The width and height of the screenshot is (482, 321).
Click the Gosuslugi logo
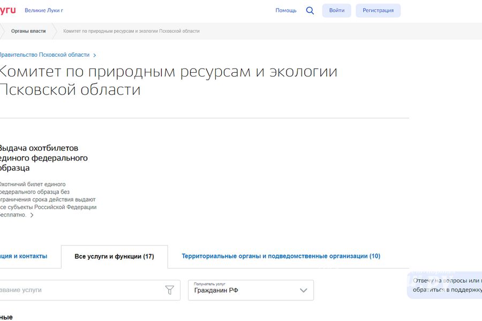coord(7,9)
